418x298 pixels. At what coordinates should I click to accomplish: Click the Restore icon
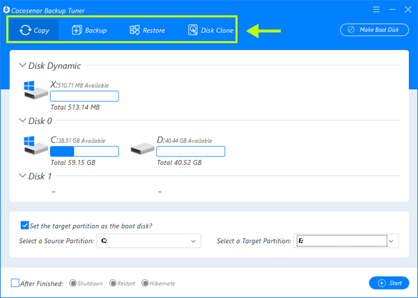[134, 30]
